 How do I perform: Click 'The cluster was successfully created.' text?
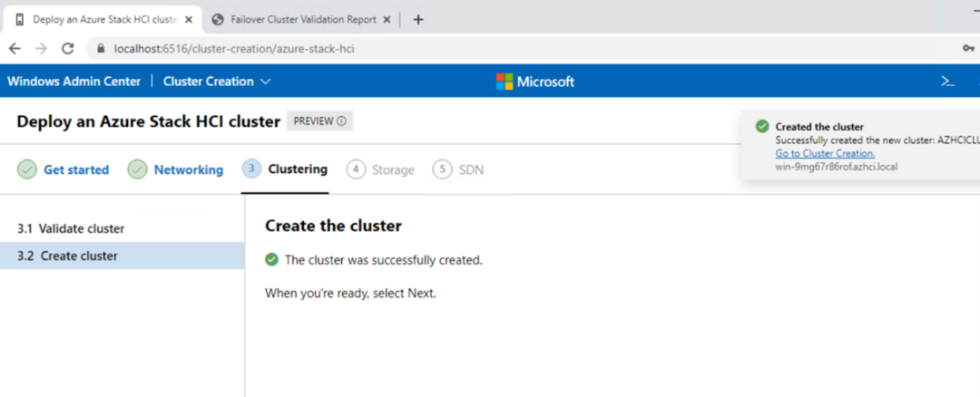point(384,260)
